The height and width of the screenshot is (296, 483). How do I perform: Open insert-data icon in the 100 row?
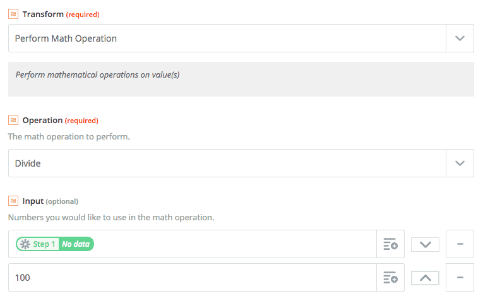coord(390,278)
